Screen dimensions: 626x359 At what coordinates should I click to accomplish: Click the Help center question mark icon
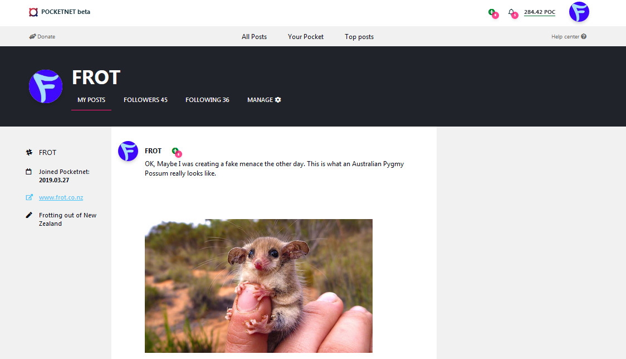584,37
